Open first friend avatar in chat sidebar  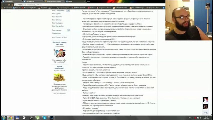pyautogui.click(x=206, y=100)
